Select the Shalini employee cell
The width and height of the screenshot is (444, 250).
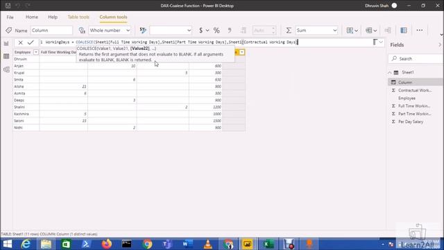click(x=26, y=107)
